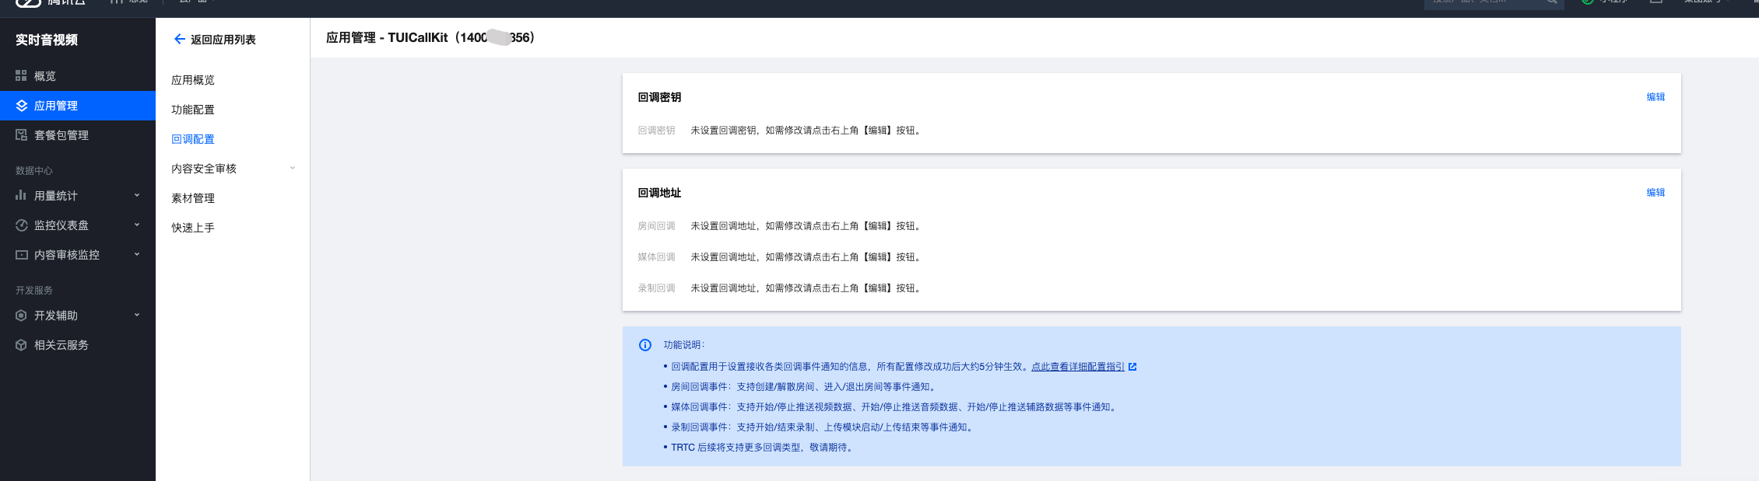Click the 开发服务 section label
1759x481 pixels.
click(34, 291)
